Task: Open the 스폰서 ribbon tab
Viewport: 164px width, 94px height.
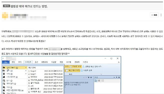Action: click(85, 62)
